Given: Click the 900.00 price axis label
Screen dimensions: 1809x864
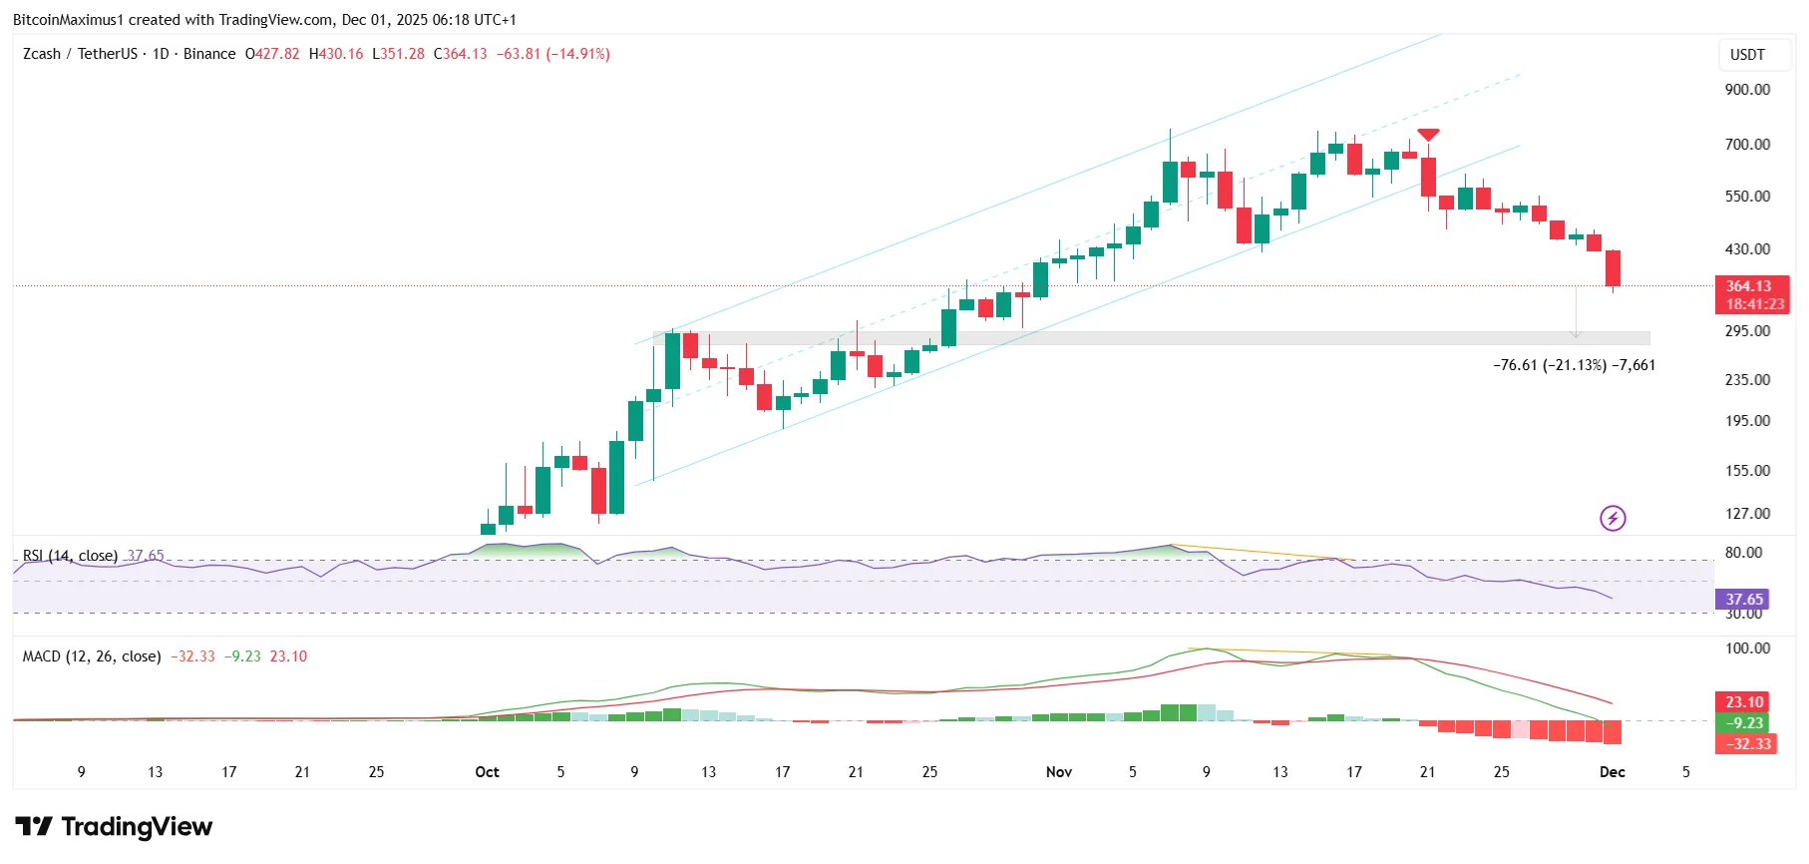Looking at the screenshot, I should [x=1748, y=90].
